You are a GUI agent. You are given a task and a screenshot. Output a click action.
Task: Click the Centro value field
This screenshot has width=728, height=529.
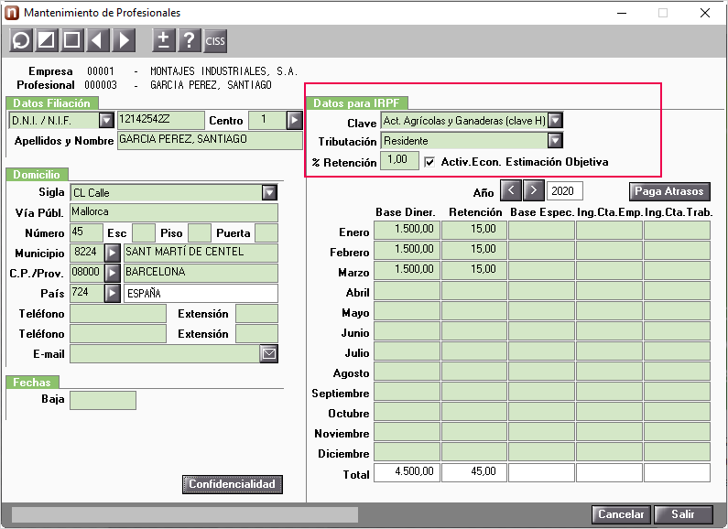coord(267,120)
